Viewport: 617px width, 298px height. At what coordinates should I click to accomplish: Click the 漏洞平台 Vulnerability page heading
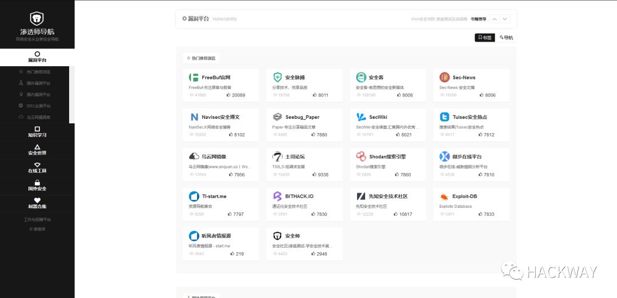[210, 19]
